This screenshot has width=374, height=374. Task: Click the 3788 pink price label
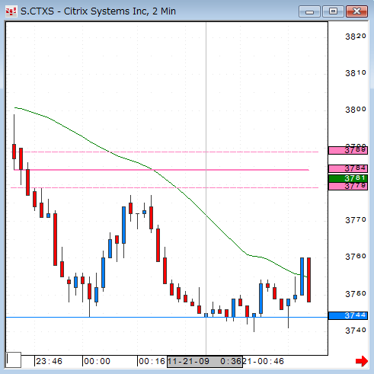pos(348,150)
